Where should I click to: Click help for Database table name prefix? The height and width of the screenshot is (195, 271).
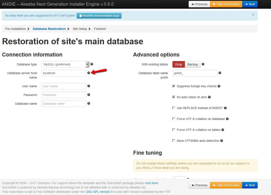click(220, 73)
